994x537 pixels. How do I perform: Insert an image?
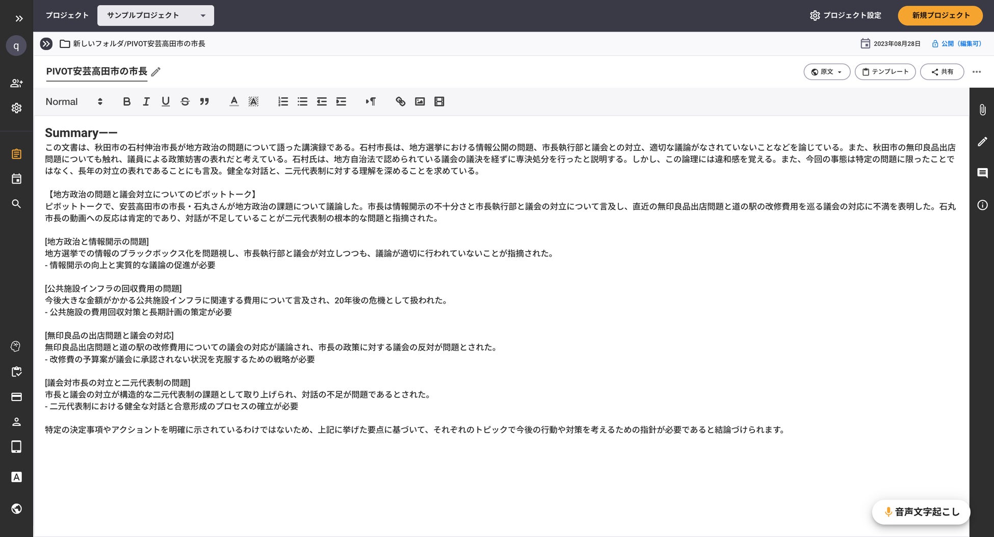(420, 101)
